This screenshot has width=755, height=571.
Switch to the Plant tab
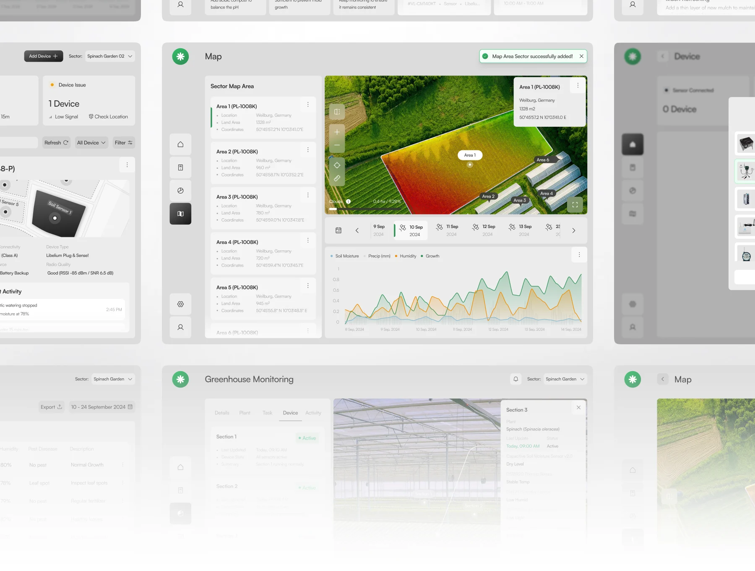[x=245, y=413]
